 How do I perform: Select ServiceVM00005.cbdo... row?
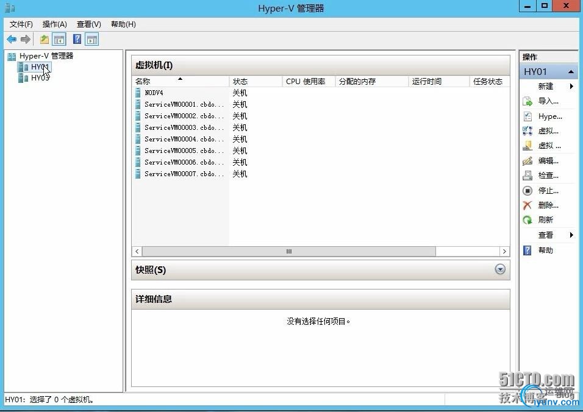click(x=321, y=151)
